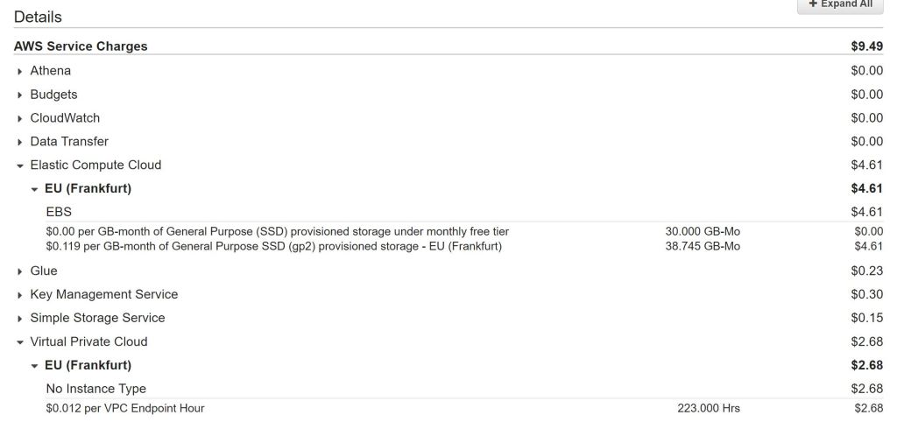Expand the Data Transfer arrow
Viewport: 897px width, 422px height.
(20, 142)
